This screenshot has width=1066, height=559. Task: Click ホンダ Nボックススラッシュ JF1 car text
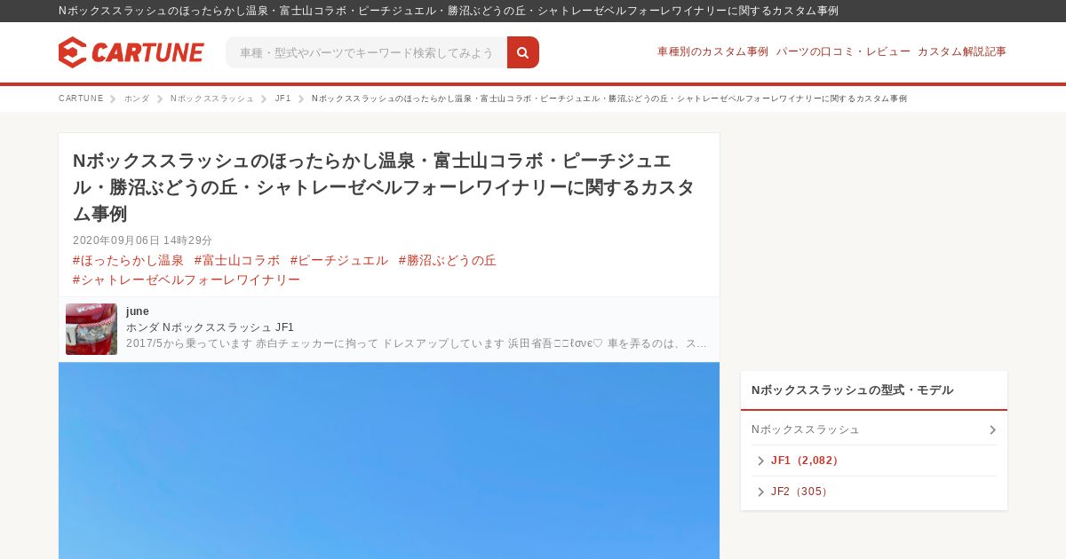click(210, 327)
